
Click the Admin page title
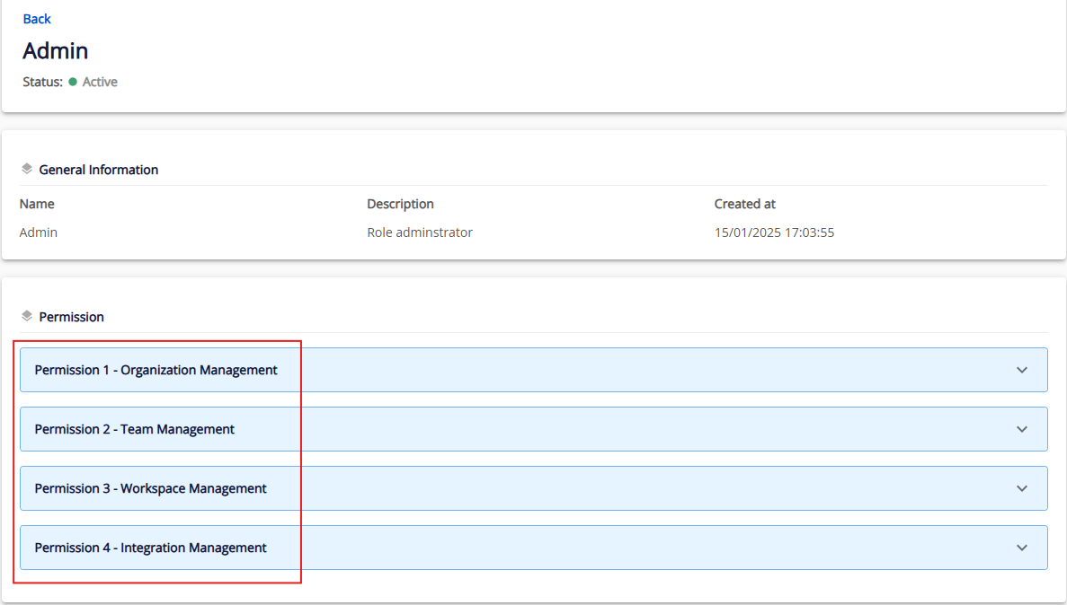point(56,50)
